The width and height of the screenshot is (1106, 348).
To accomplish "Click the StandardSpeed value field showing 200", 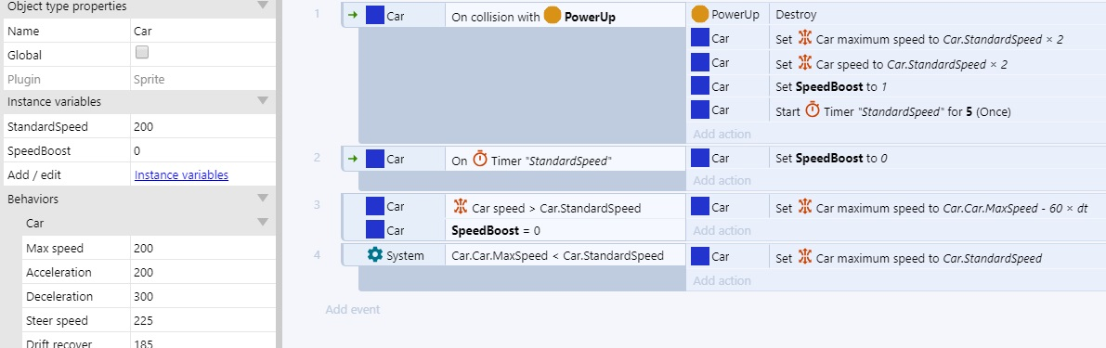I will coord(202,127).
